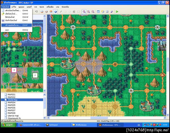Click the โปรเจ็กต์ (Project) menu header
Viewport: 170px width, 133px height.
pyautogui.click(x=6, y=7)
